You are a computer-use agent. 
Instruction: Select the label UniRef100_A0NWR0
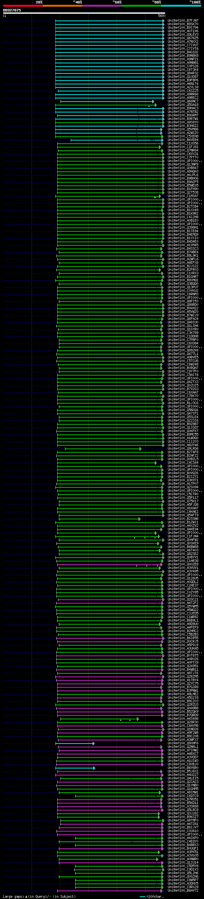(183, 859)
